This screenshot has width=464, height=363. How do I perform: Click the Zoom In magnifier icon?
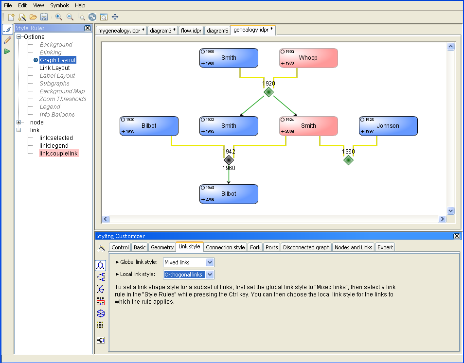click(59, 17)
